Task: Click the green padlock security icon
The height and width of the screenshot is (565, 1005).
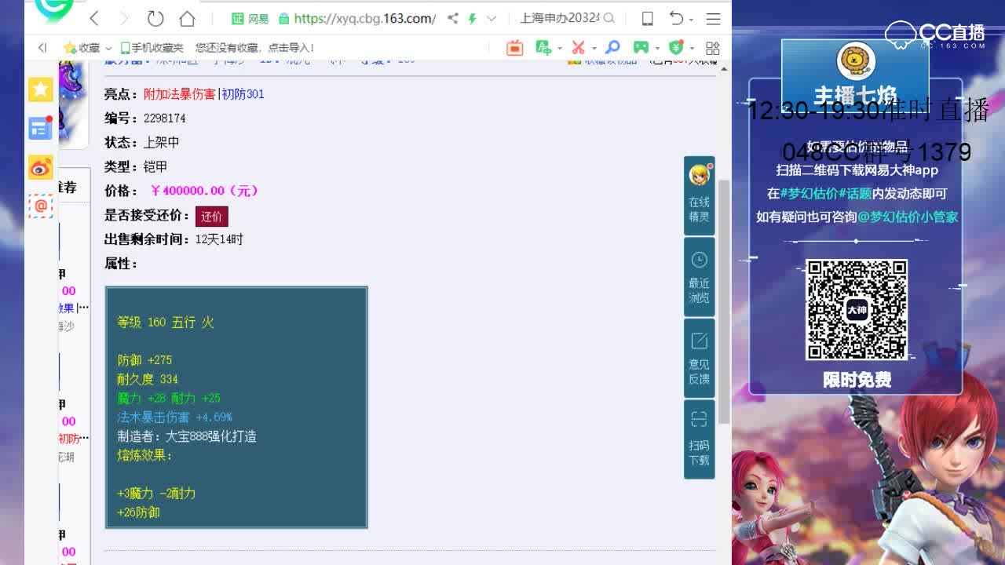Action: click(284, 18)
